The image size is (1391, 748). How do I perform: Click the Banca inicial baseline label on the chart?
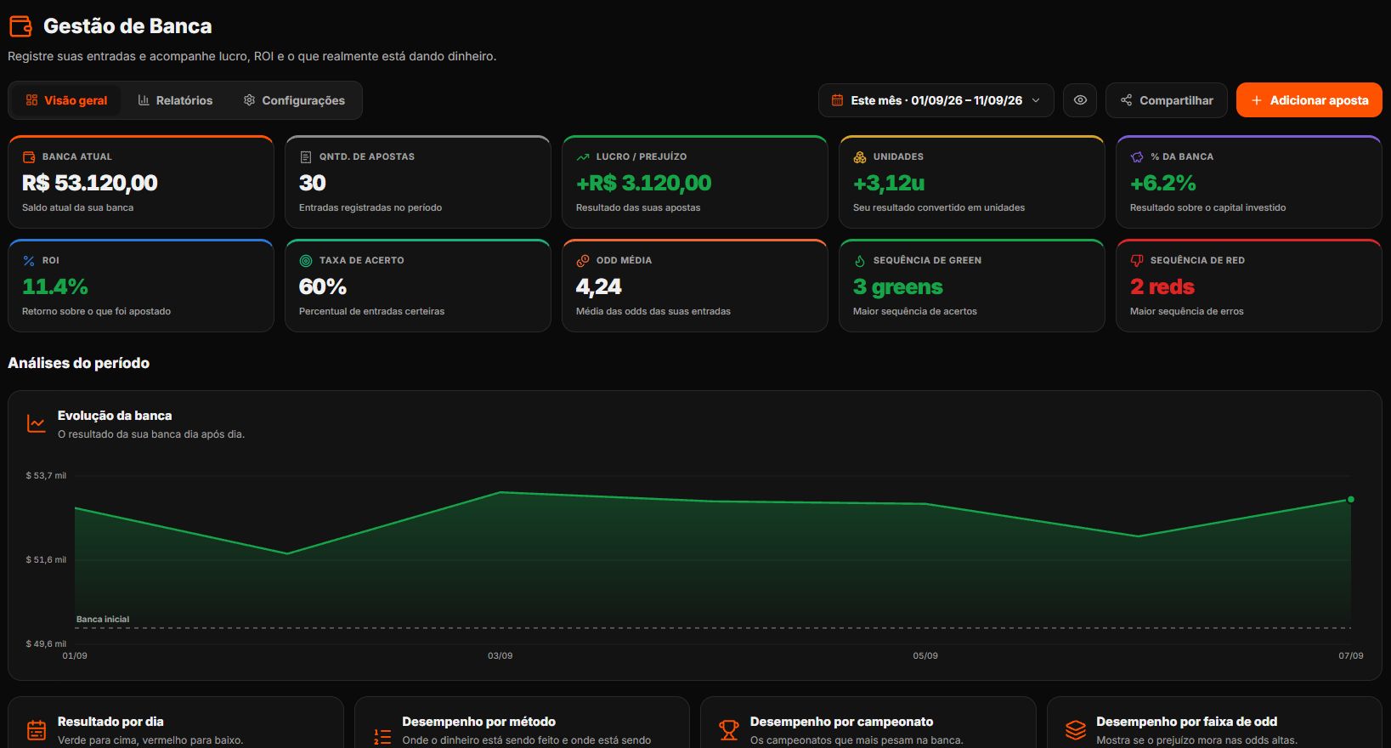[103, 620]
